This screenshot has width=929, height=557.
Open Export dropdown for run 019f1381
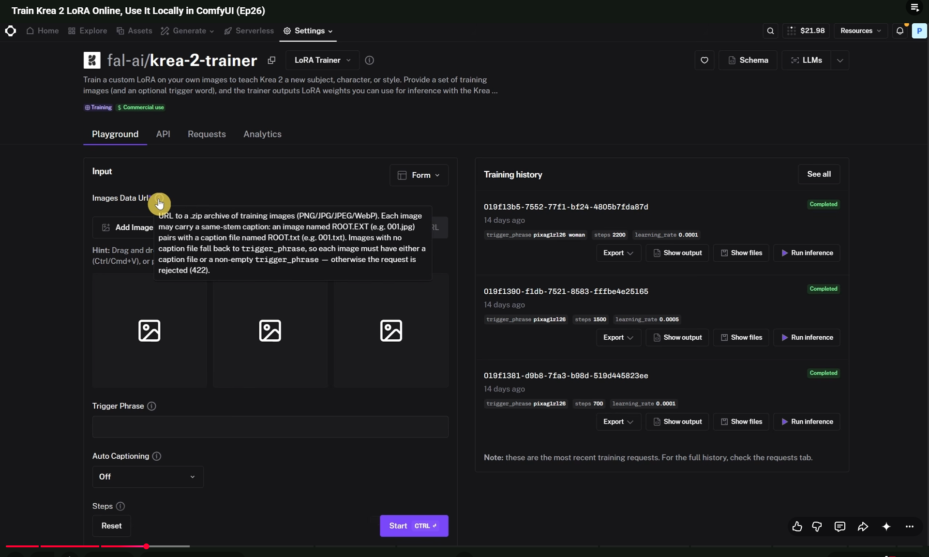tap(619, 422)
